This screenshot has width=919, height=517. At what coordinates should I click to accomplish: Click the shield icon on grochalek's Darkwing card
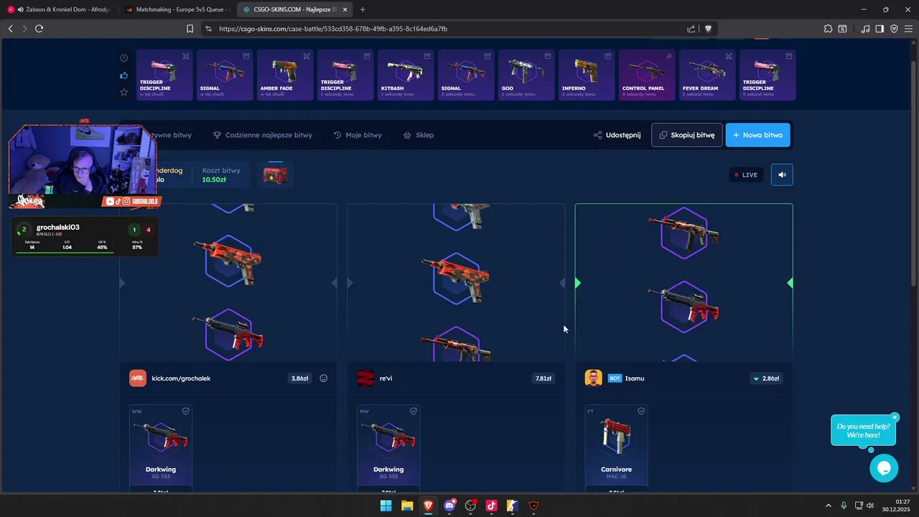click(185, 411)
